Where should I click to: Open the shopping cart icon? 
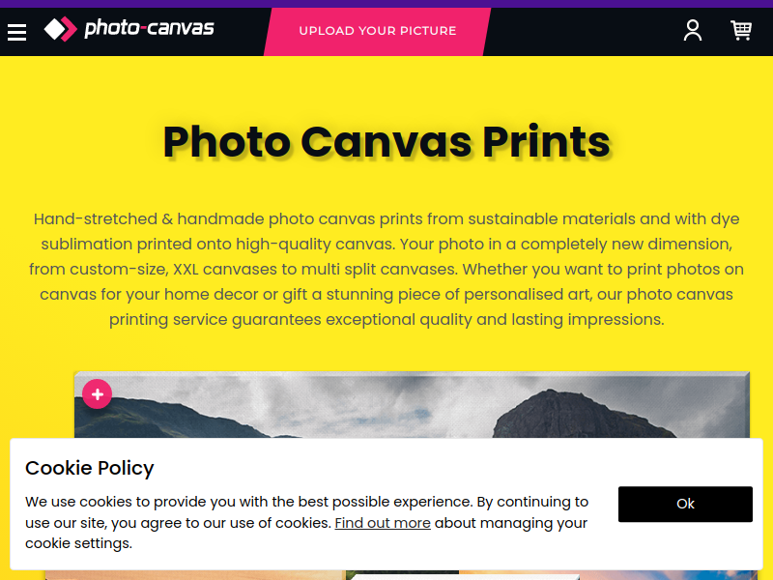point(741,31)
